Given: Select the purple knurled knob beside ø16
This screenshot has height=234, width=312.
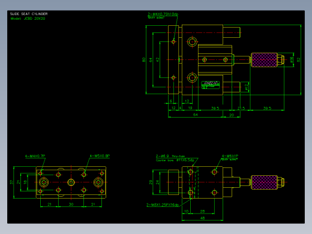Looking at the screenshot, I should coord(264,60).
